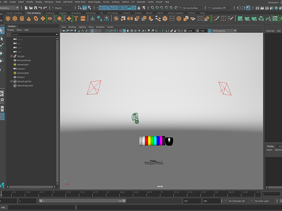The width and height of the screenshot is (282, 211).
Task: Click the save scene icon
Action: [x=35, y=8]
